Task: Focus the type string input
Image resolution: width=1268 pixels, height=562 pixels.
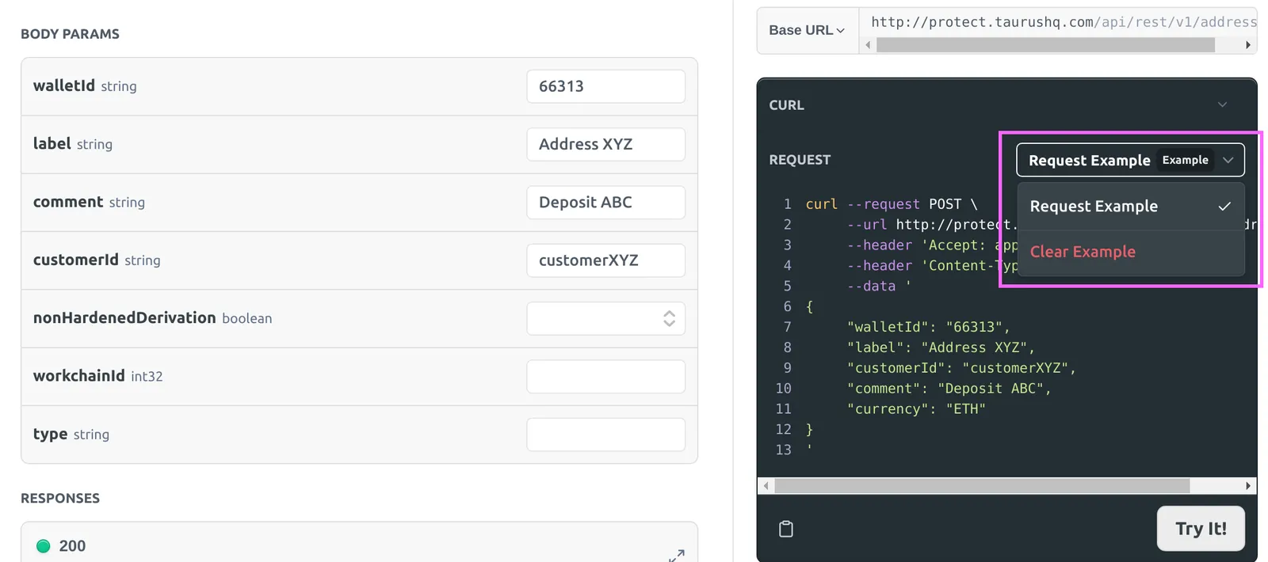Action: 605,434
